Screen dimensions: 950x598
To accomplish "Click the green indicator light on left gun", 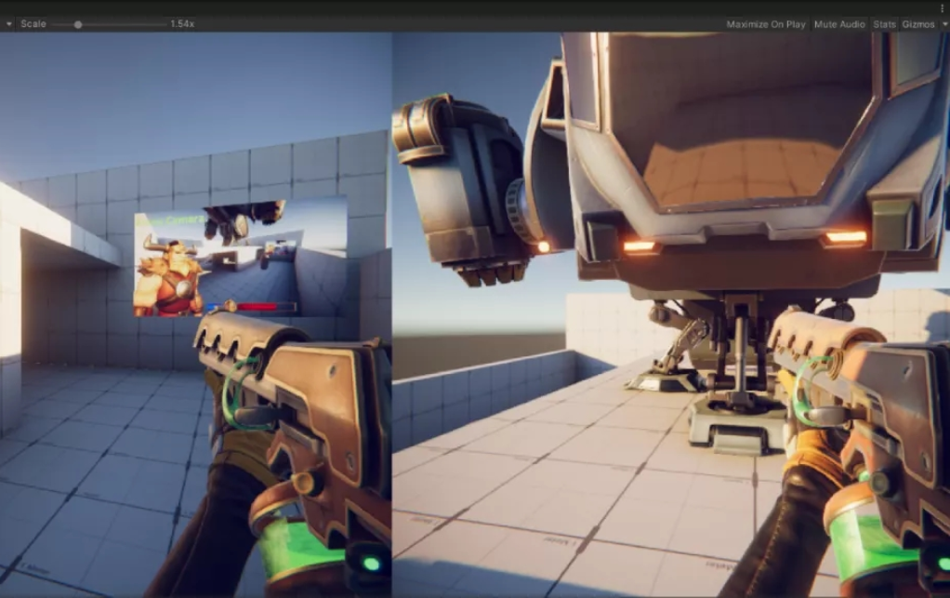I will point(371,565).
